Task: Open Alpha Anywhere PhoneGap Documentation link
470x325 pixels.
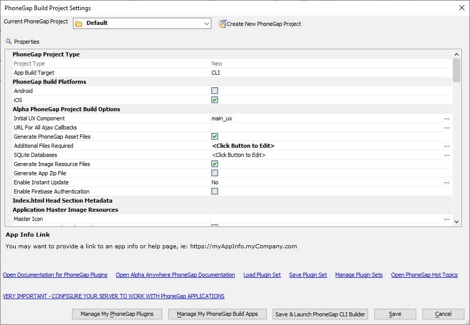Action: click(175, 275)
